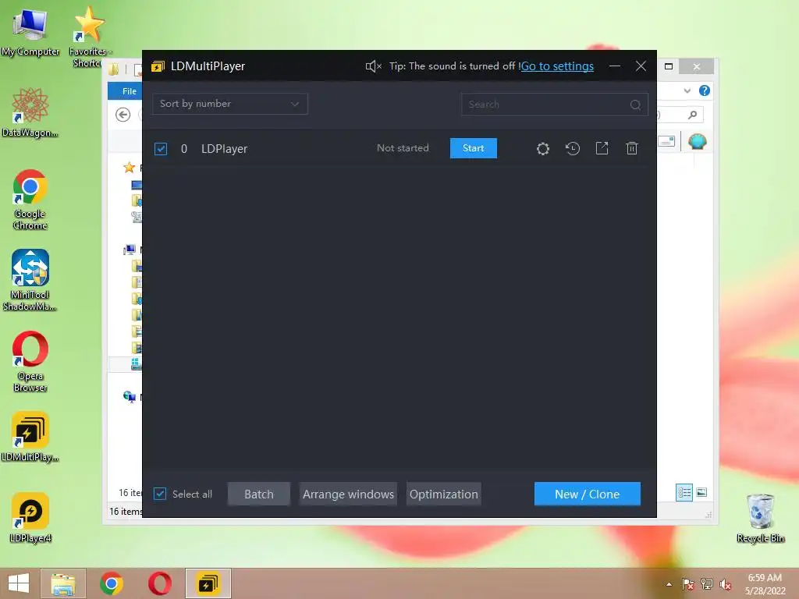Open the Optimization button

tap(444, 494)
